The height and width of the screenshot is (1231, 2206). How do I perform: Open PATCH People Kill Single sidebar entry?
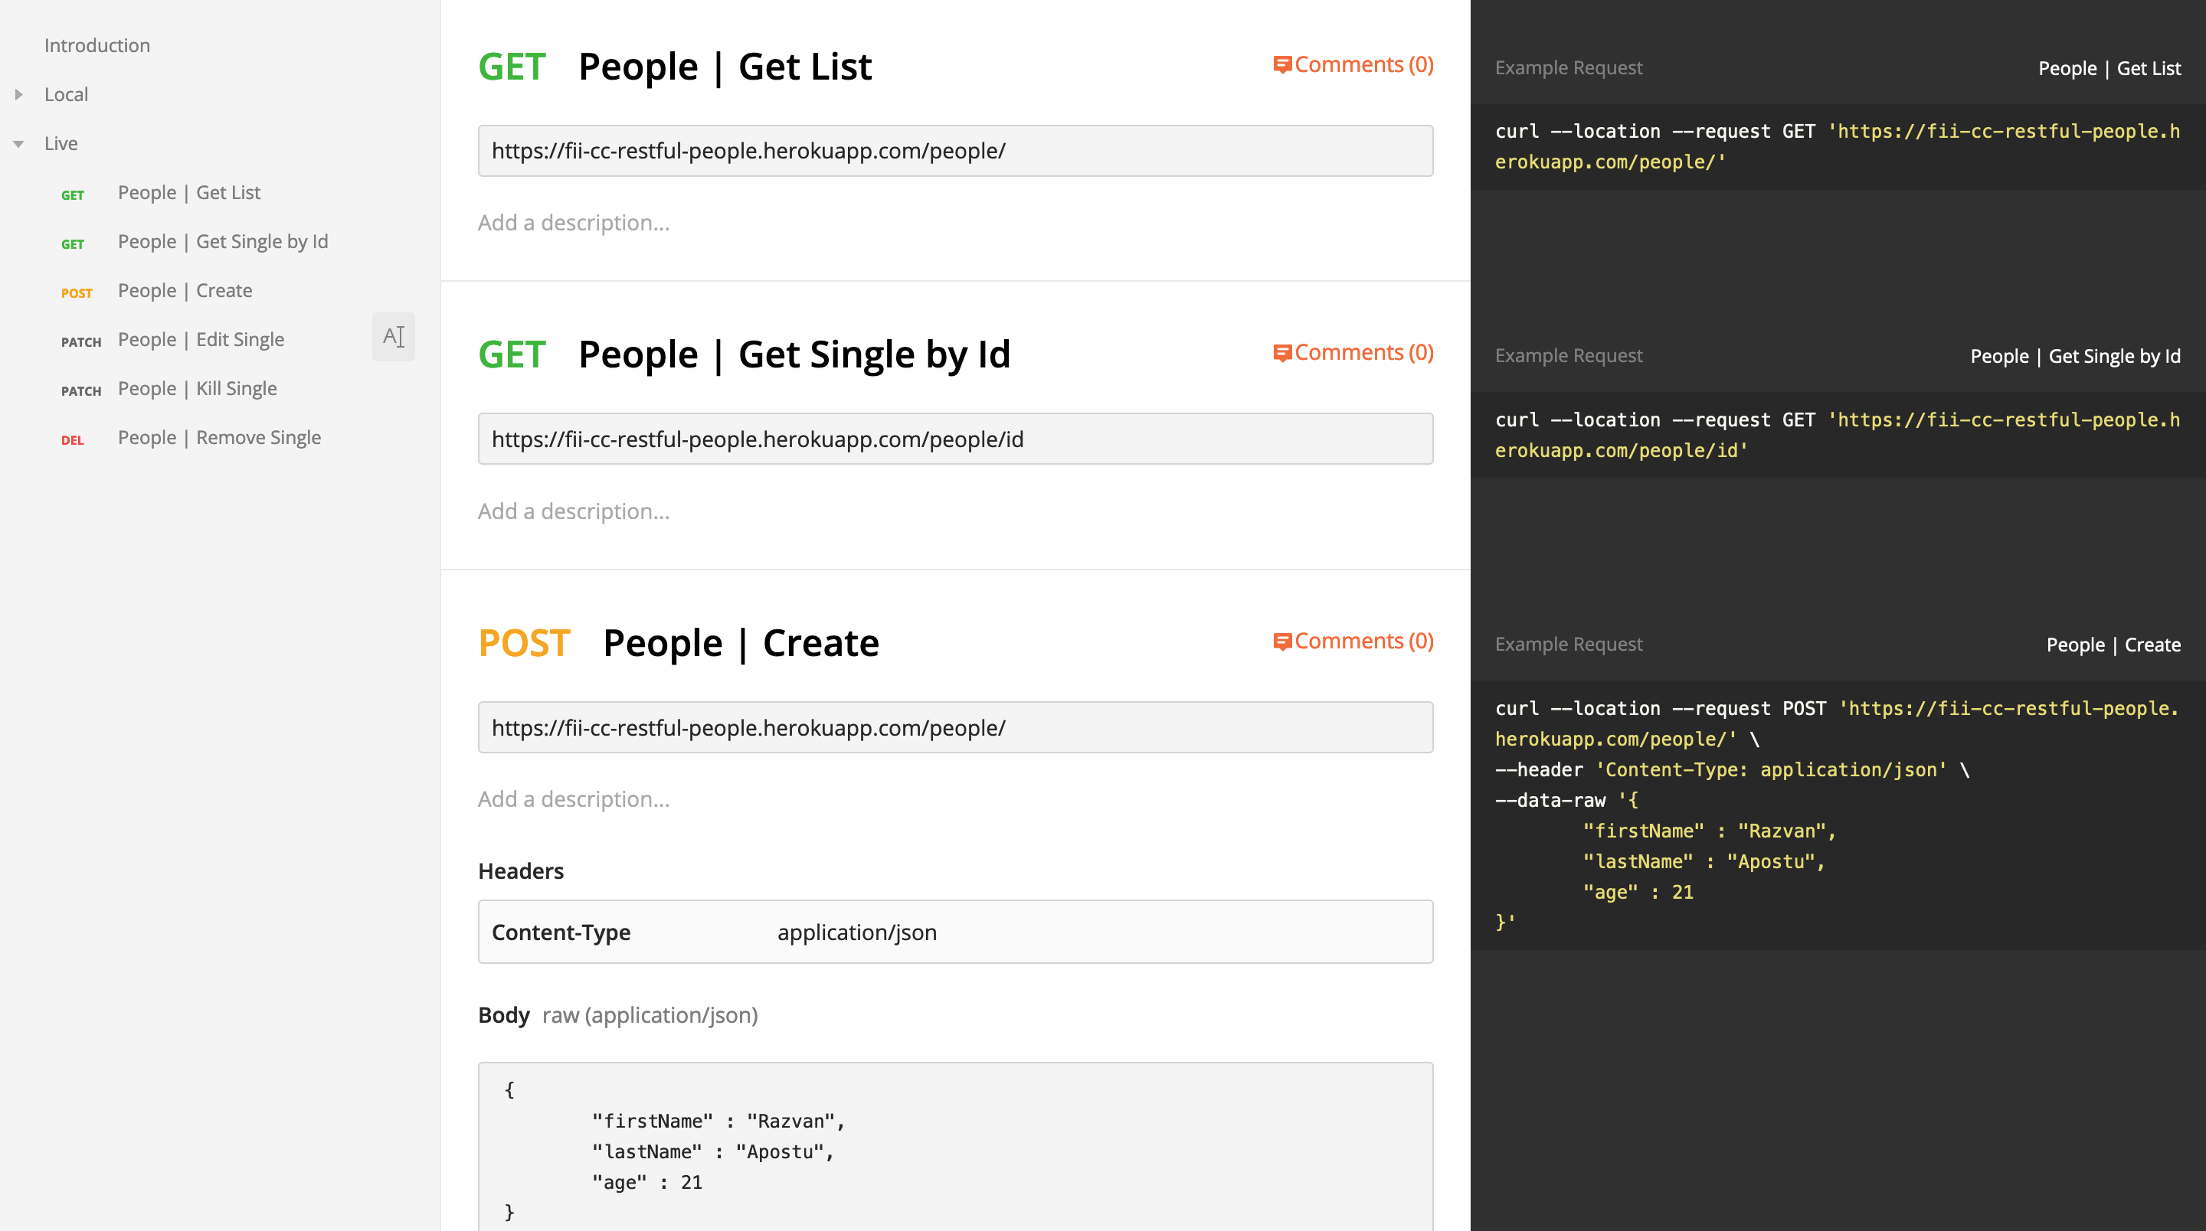click(197, 389)
